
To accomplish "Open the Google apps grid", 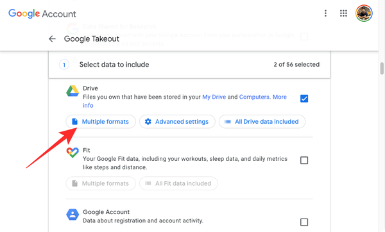I will (343, 13).
